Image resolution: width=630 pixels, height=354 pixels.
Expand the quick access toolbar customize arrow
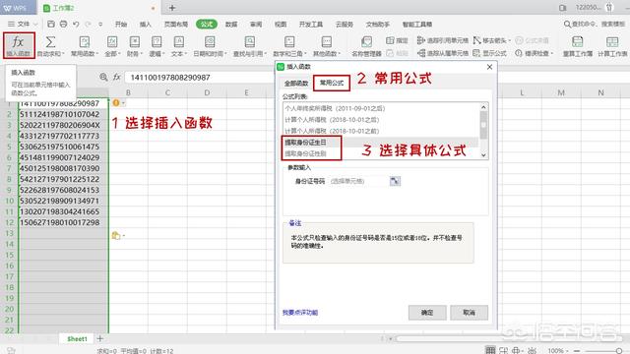coord(100,24)
